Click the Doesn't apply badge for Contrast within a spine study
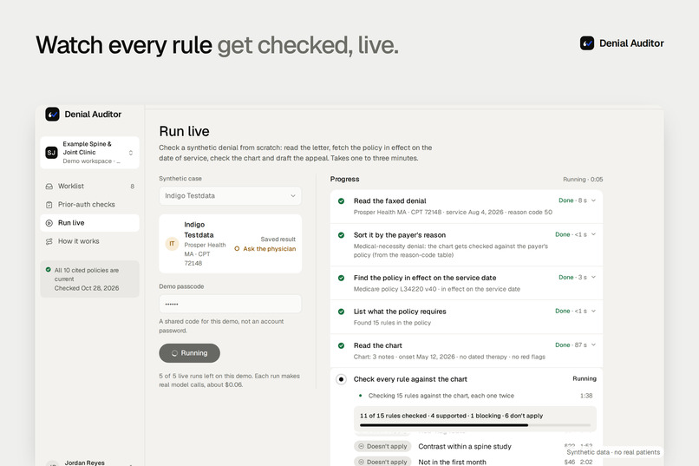The width and height of the screenshot is (699, 466). point(383,446)
